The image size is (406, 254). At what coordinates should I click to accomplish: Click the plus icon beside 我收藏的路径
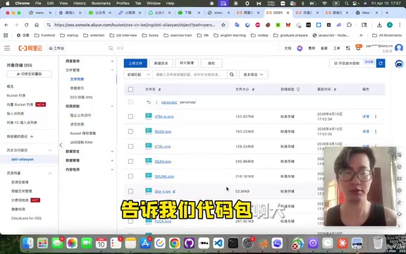pyautogui.click(x=32, y=137)
